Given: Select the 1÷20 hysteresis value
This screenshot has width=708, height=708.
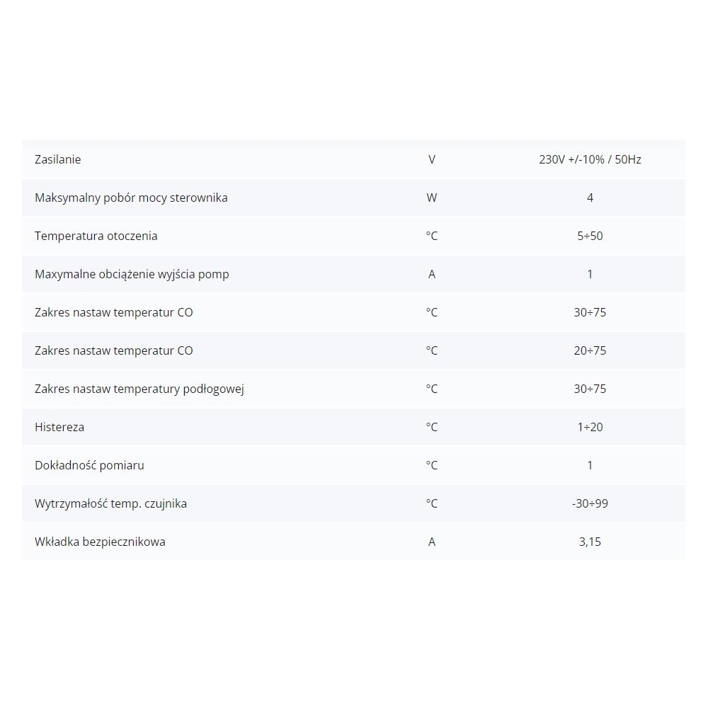Looking at the screenshot, I should pyautogui.click(x=590, y=427).
